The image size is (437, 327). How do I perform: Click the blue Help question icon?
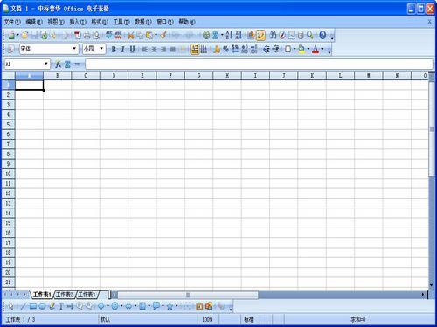click(x=323, y=35)
